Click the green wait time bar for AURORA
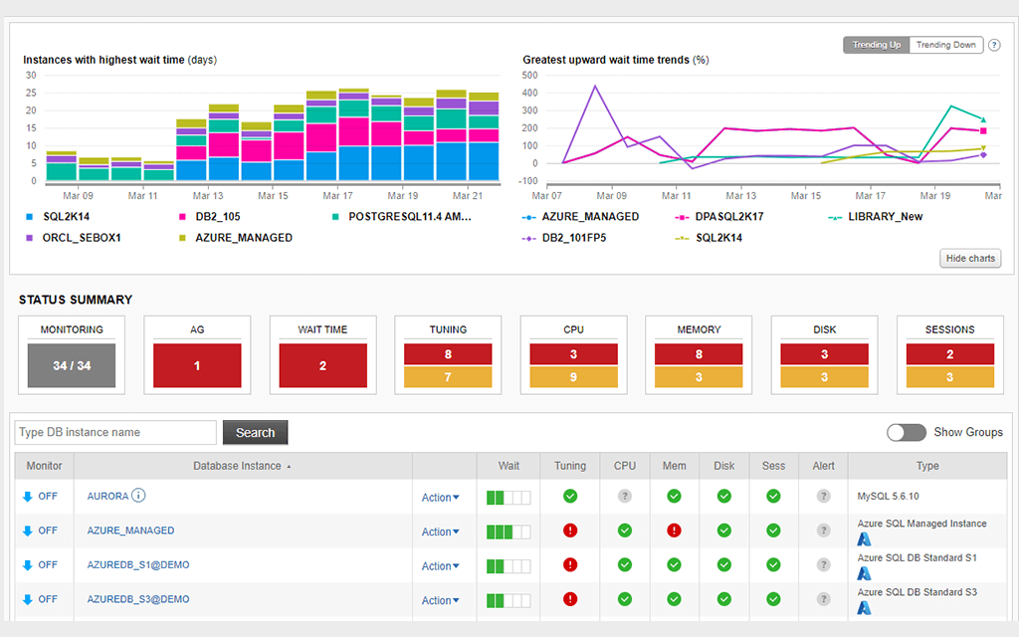This screenshot has width=1019, height=637. click(x=495, y=496)
